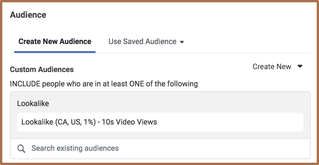
Task: Click the blue underline beneath Create New Audience
Action: (55, 52)
